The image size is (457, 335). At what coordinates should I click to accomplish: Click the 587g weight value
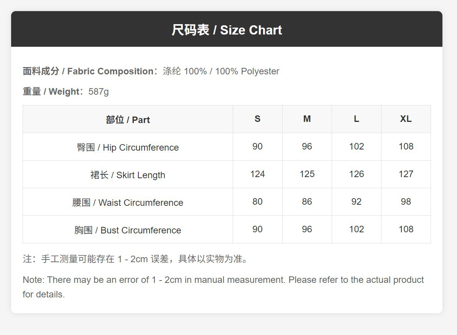pyautogui.click(x=99, y=92)
